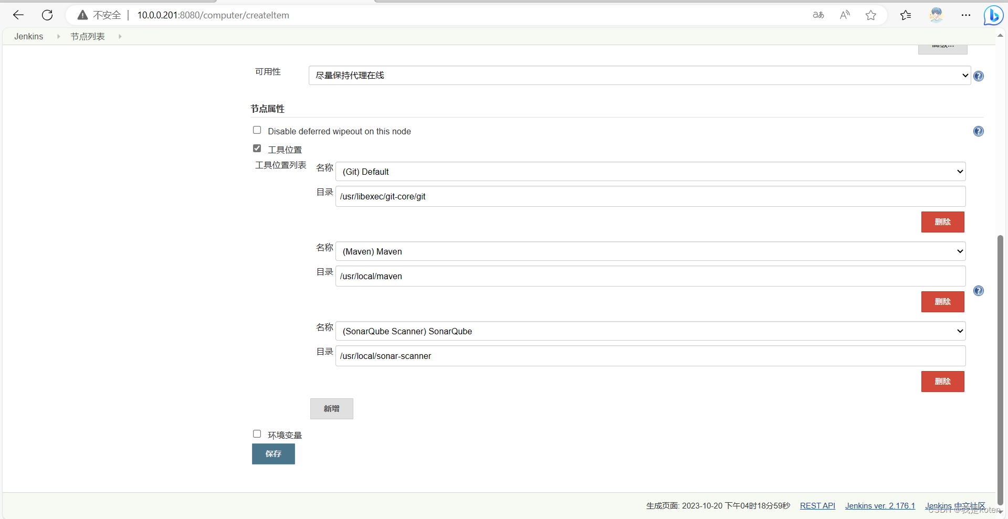This screenshot has width=1008, height=519.
Task: Open the browser profile avatar
Action: click(x=936, y=15)
